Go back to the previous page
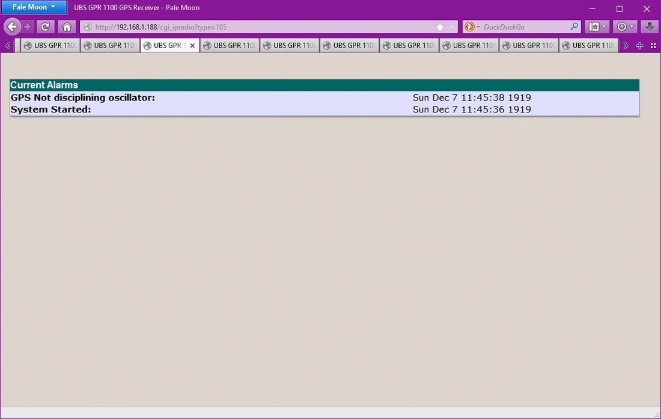The width and height of the screenshot is (661, 419). [x=12, y=27]
